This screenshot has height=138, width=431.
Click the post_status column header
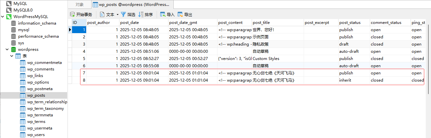(354, 23)
